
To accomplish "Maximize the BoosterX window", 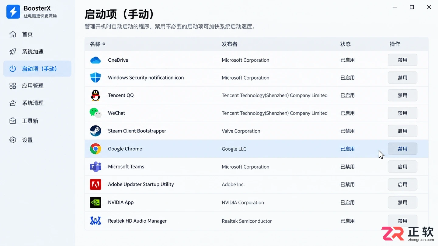I will pyautogui.click(x=412, y=7).
